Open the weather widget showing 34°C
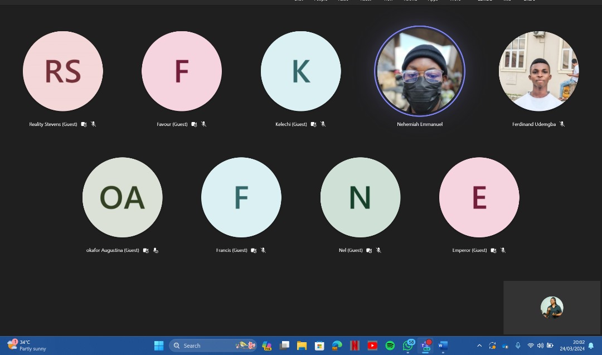602x355 pixels. pos(27,346)
